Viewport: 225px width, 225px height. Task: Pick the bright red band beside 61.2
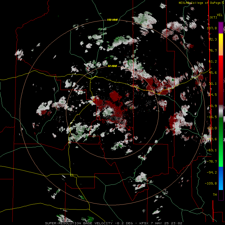coord(221,61)
